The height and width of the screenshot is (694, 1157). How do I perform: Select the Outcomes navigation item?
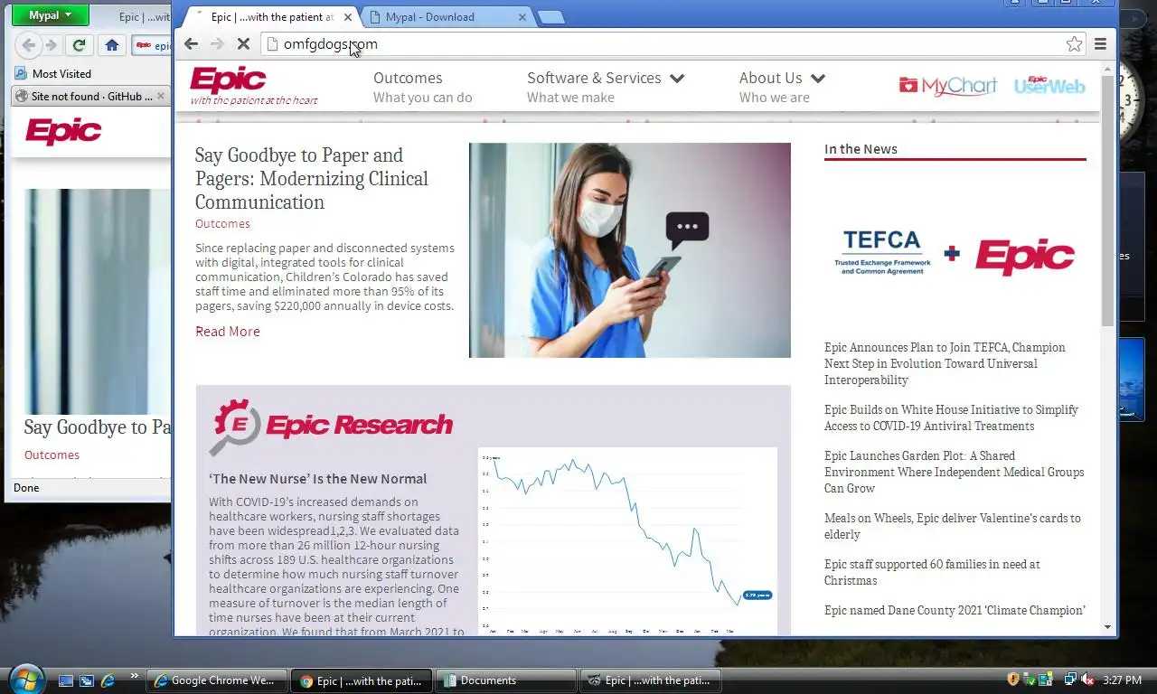pyautogui.click(x=422, y=87)
